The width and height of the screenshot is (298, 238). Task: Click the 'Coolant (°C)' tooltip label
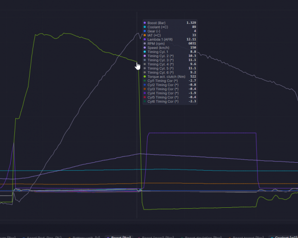[158, 27]
